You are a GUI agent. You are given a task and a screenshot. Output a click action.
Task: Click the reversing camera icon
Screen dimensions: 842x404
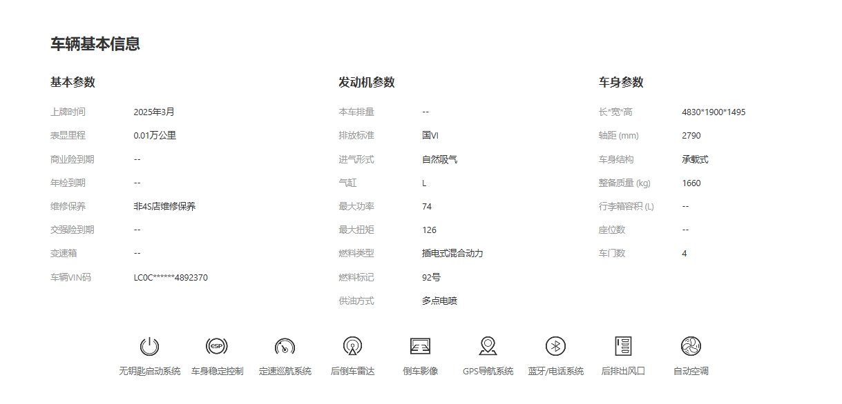[x=420, y=346]
